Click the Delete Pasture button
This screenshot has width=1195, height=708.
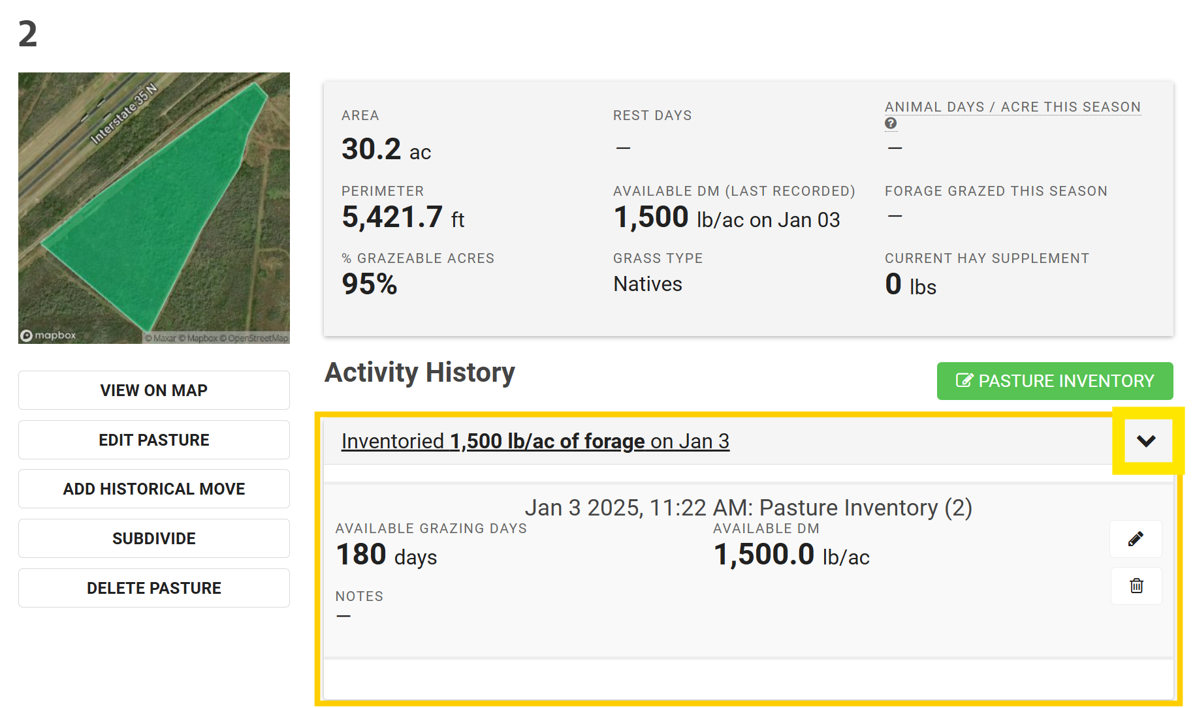[x=154, y=588]
